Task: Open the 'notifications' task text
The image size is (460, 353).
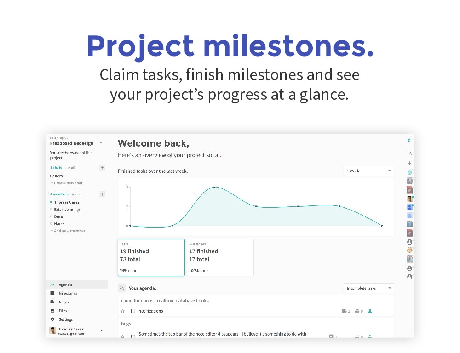Action: pos(151,311)
